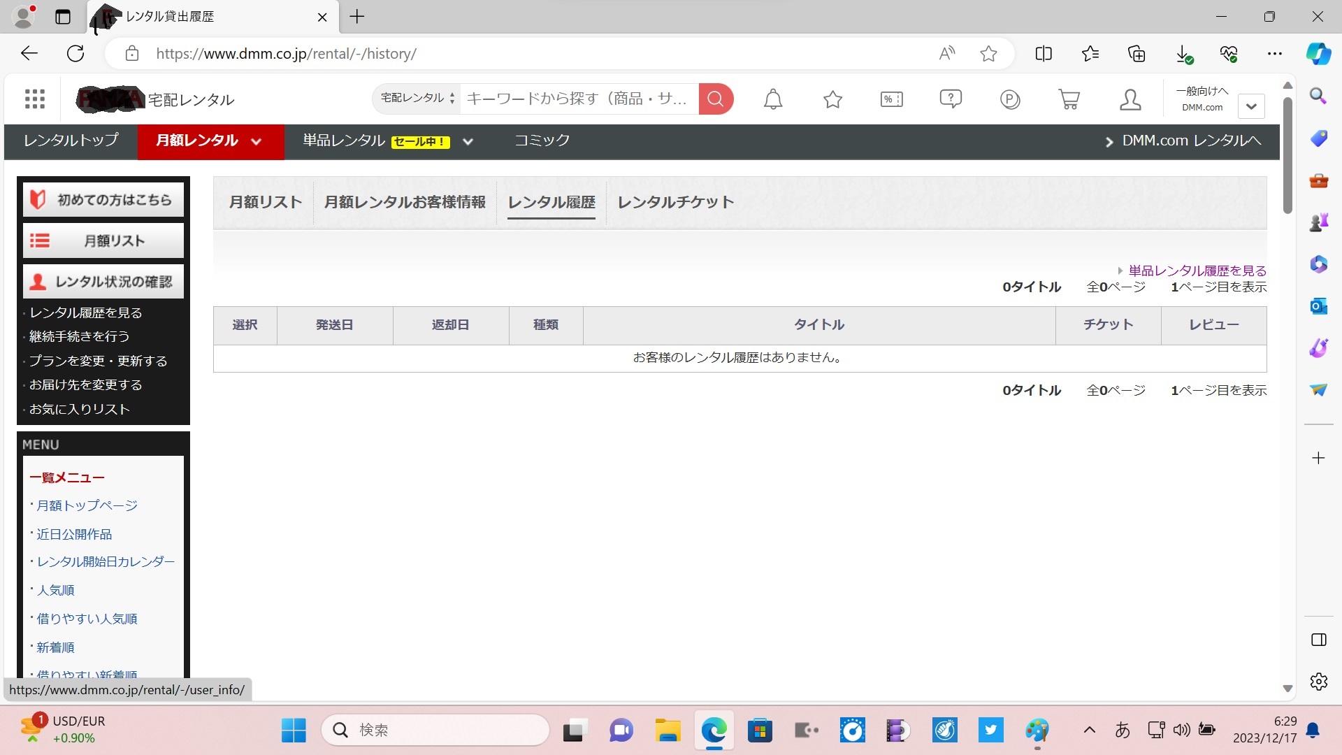Switch to the レンタルチケット tab
This screenshot has height=755, width=1342.
click(674, 203)
